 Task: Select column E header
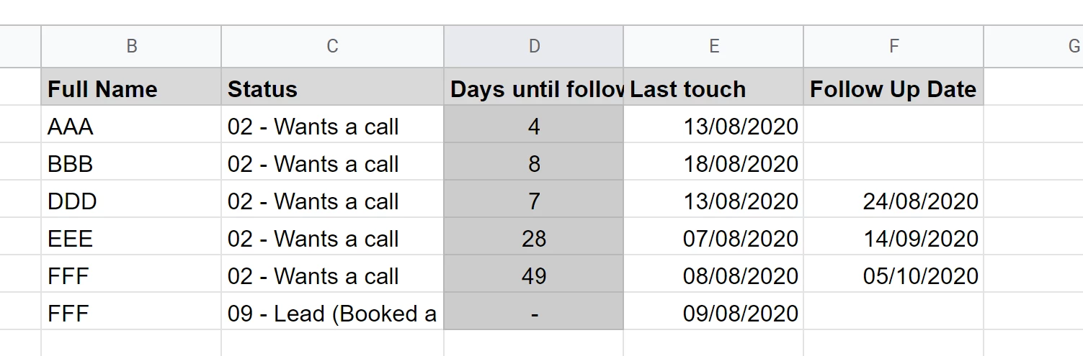[713, 47]
